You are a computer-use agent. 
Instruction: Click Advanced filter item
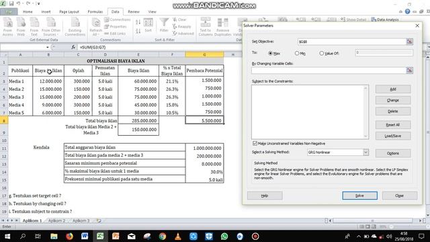click(x=183, y=34)
